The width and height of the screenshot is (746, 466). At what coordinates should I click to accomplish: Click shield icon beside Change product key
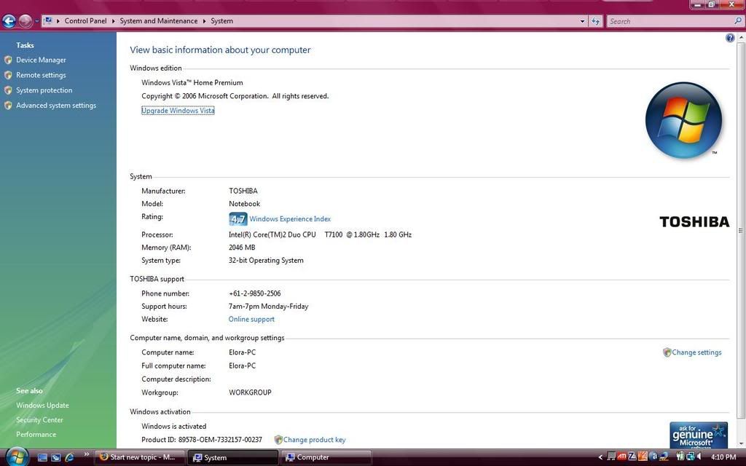coord(278,440)
